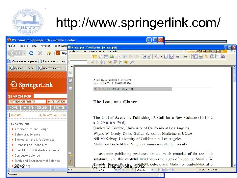The height and width of the screenshot is (178, 237).
Task: Save the PDF in Foxit Reader
Action: [100, 56]
